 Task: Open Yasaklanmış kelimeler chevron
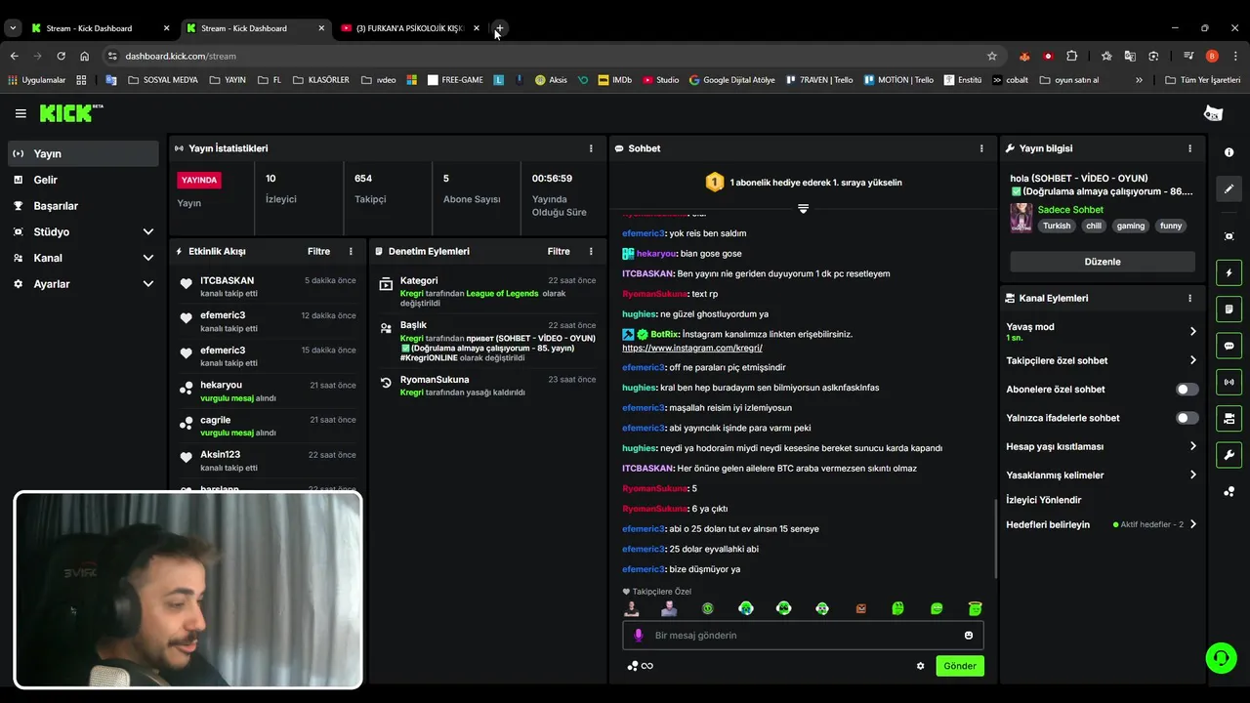point(1192,475)
